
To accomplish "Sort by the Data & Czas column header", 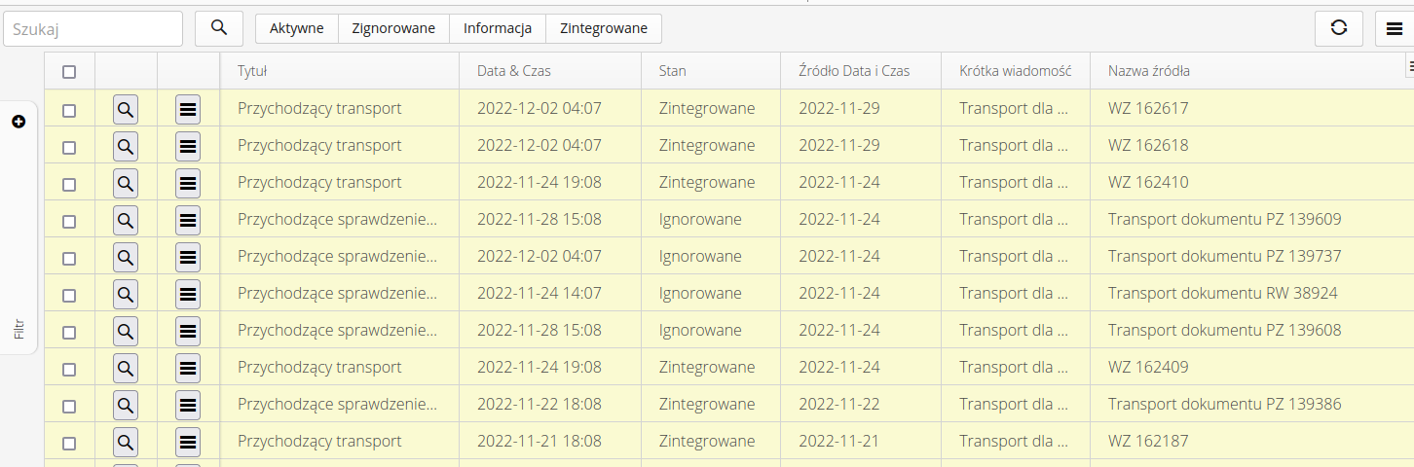I will (x=514, y=71).
